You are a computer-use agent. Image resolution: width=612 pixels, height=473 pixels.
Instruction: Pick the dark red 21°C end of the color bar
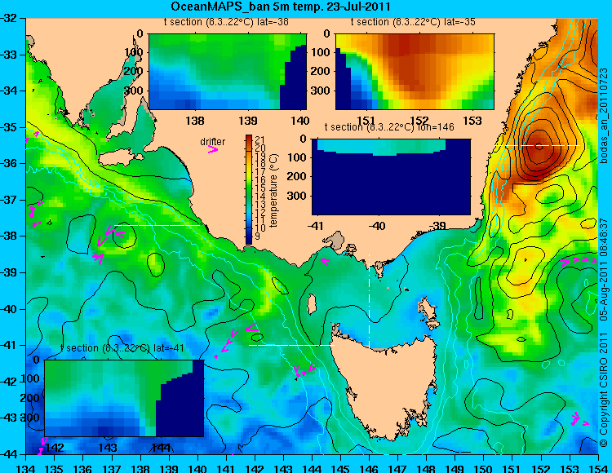pos(249,139)
